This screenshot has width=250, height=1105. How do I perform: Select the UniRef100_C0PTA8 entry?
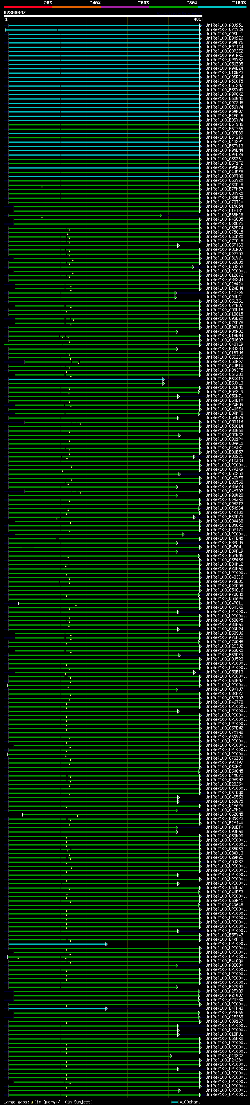coord(224,176)
